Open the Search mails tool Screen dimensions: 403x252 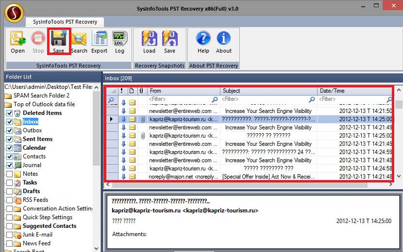pyautogui.click(x=79, y=43)
